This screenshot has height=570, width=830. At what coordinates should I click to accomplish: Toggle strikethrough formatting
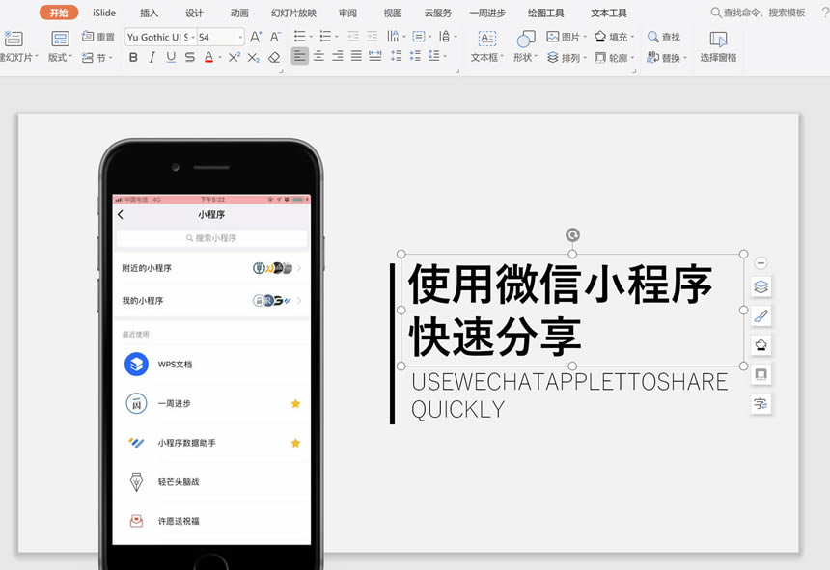pos(190,57)
